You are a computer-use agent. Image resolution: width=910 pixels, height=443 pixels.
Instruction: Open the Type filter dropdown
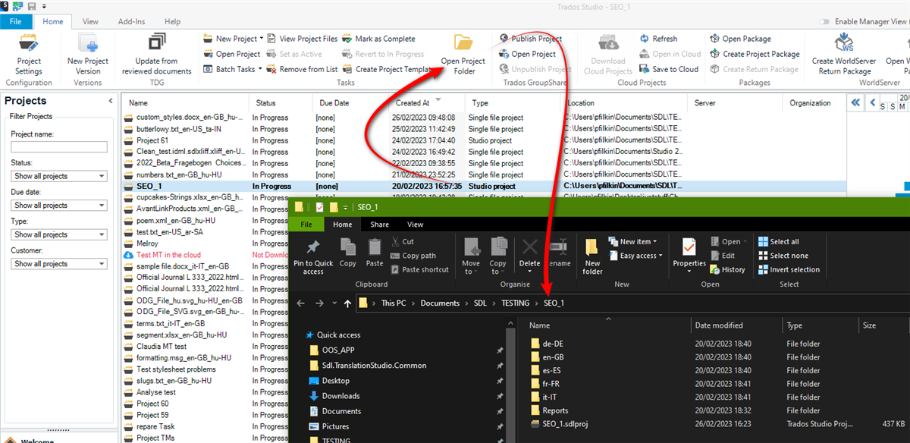pos(58,234)
